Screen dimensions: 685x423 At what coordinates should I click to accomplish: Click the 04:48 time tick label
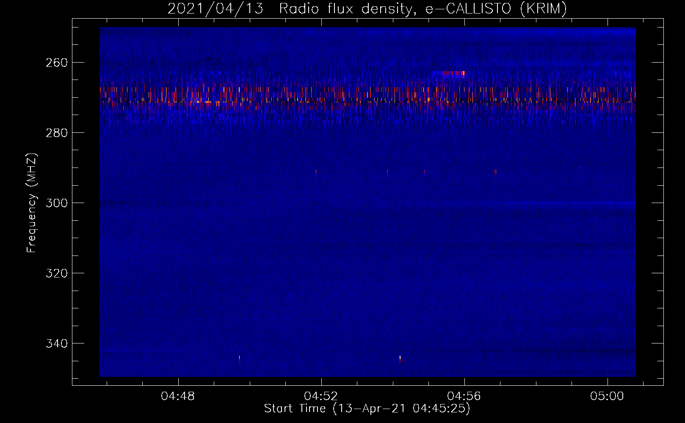coord(178,396)
